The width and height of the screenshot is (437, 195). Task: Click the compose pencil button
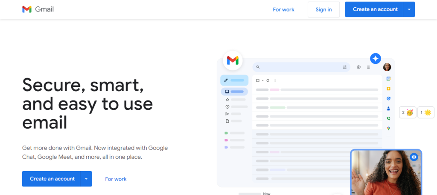[x=234, y=80]
